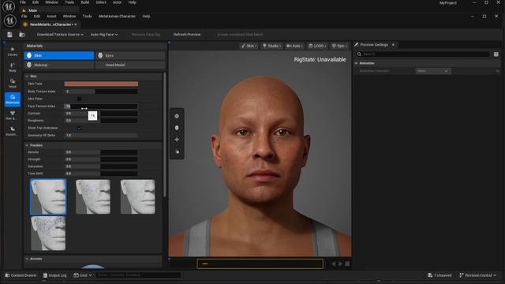Open the LOD0 level dropdown
This screenshot has width=505, height=284.
(x=317, y=46)
